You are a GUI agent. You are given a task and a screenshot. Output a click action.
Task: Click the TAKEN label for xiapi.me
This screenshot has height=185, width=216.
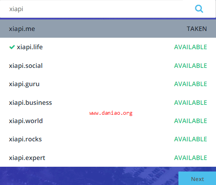pyautogui.click(x=197, y=29)
